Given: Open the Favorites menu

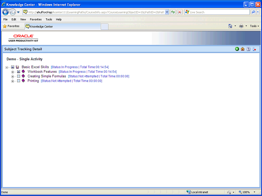Looking at the screenshot, I should click(x=36, y=19).
